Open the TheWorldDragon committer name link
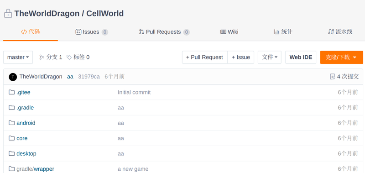This screenshot has height=173, width=365. coord(41,77)
